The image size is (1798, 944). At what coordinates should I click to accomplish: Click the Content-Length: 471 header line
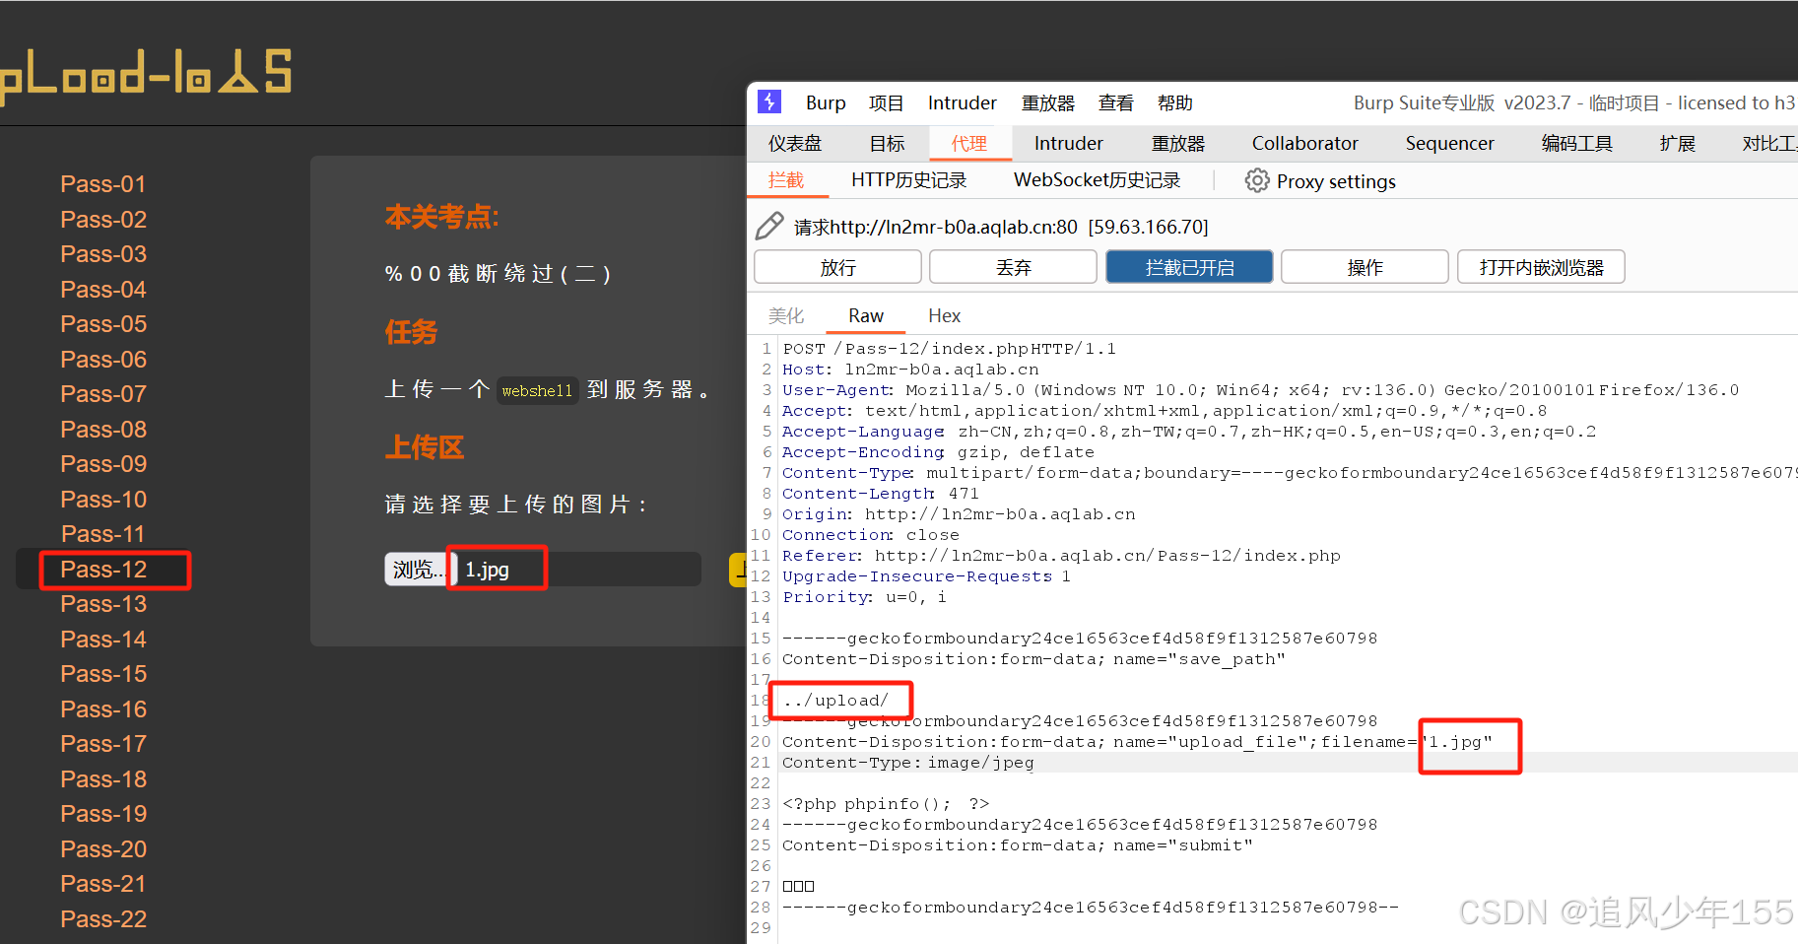coord(881,494)
